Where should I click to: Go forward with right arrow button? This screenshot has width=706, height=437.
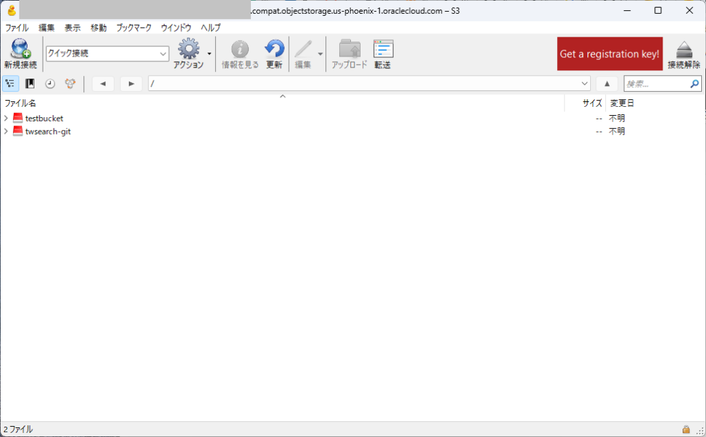coord(131,83)
